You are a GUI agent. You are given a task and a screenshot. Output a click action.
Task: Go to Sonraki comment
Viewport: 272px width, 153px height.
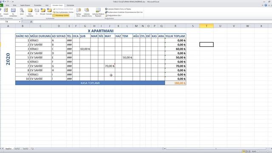click(x=49, y=11)
